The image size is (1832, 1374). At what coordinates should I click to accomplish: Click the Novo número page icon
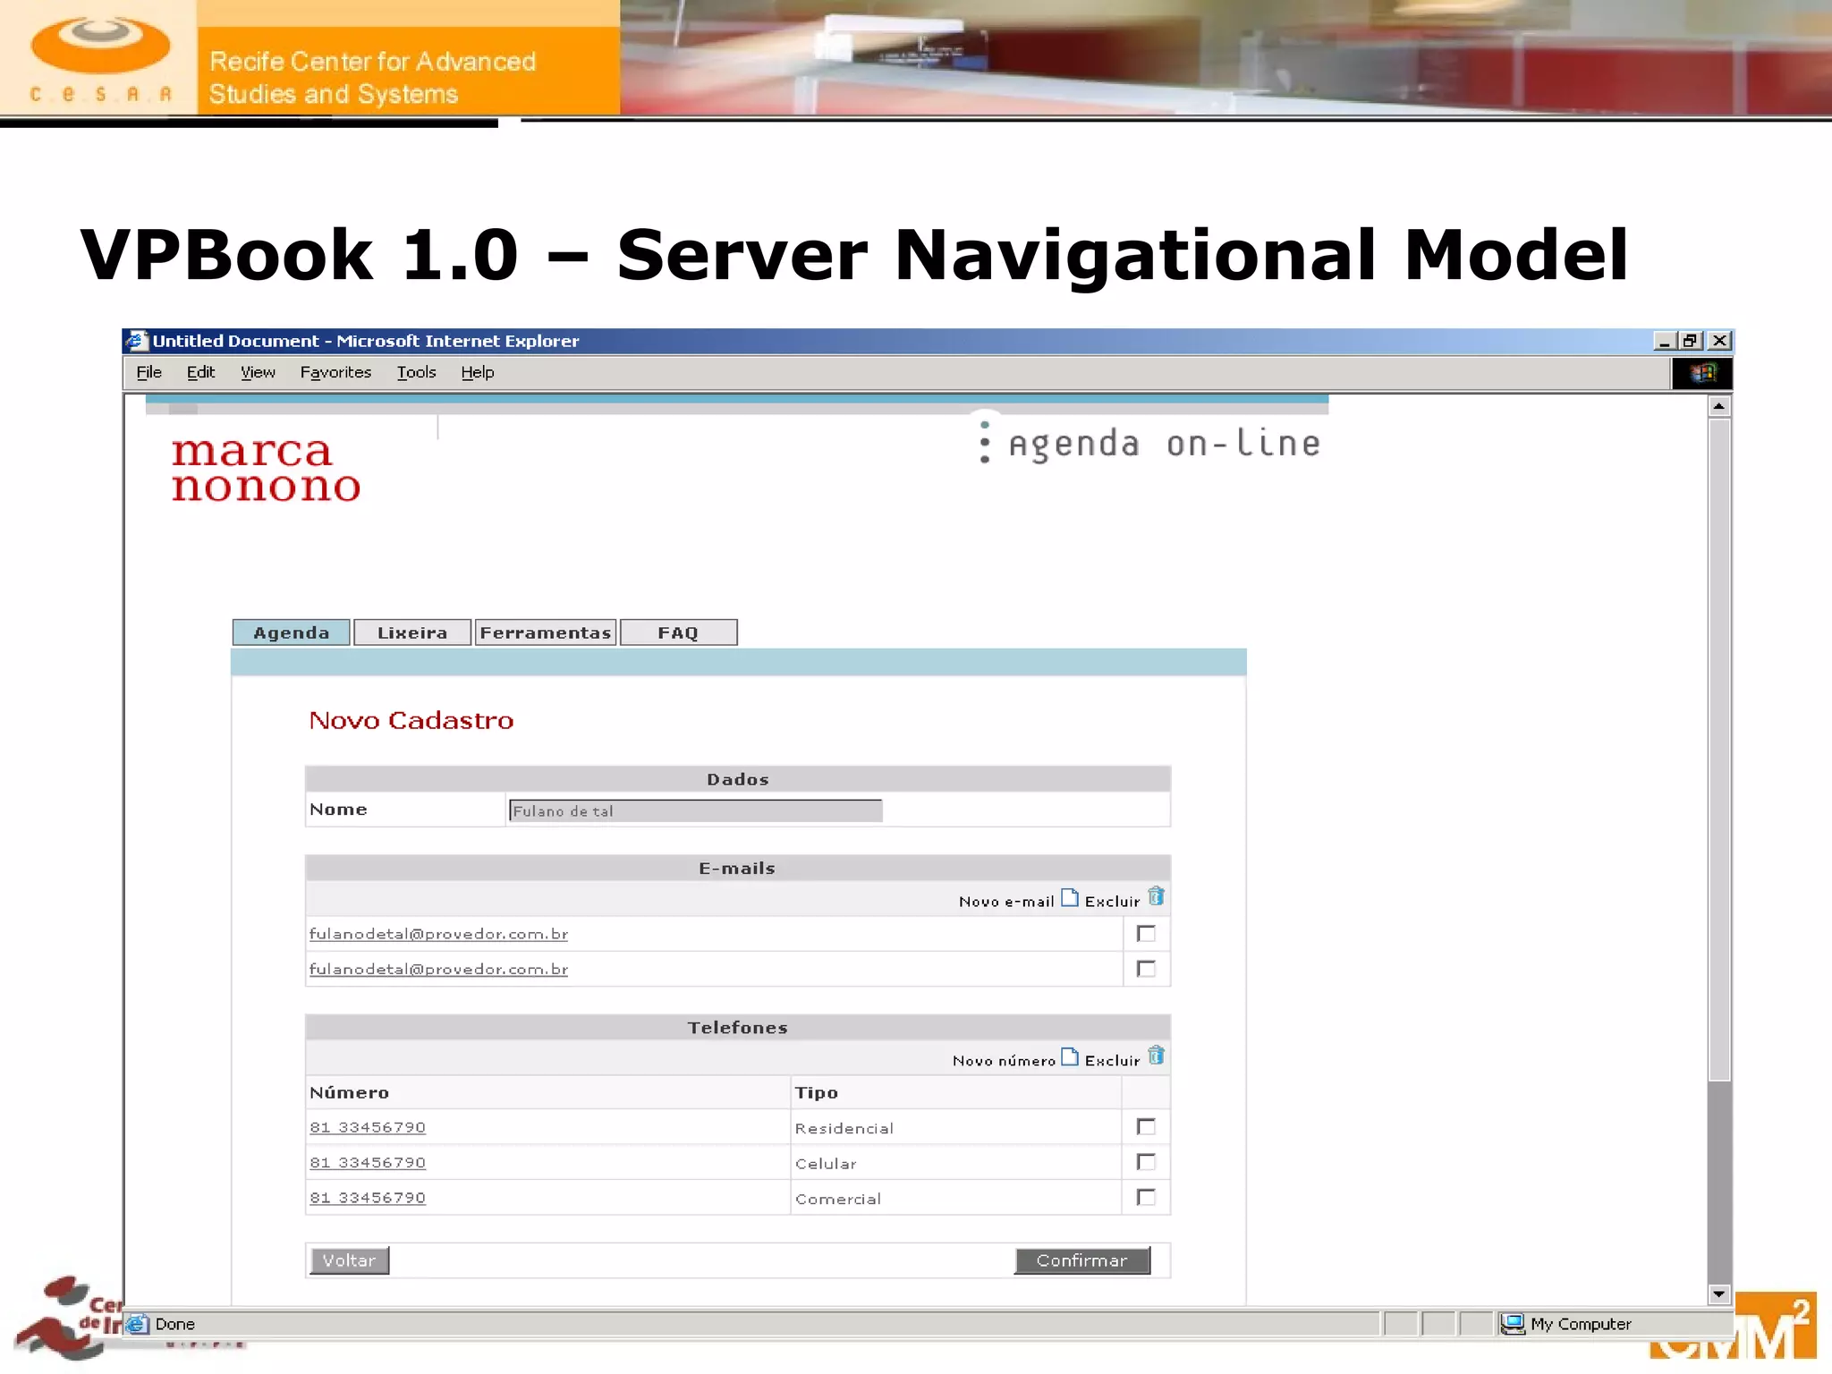pos(1070,1057)
